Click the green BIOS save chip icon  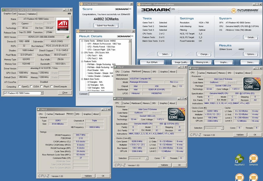[68, 37]
